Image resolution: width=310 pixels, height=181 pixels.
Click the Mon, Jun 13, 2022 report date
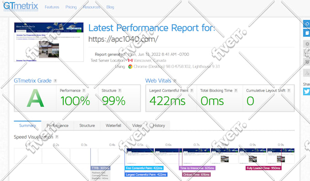159,54
